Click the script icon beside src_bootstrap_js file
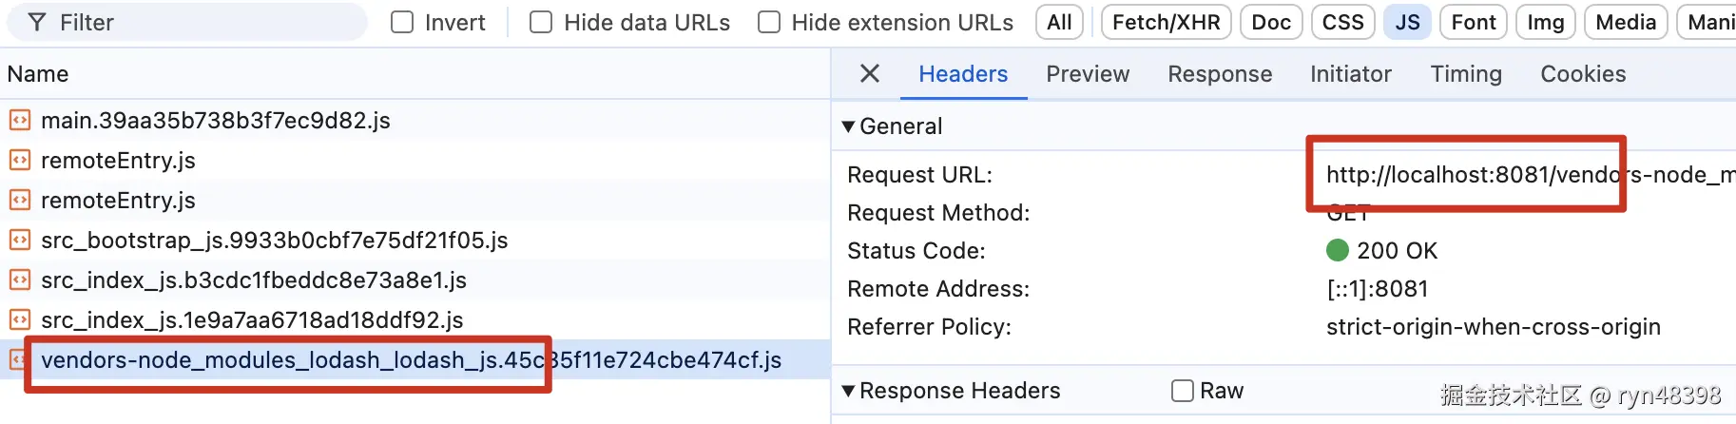This screenshot has width=1736, height=424. [x=19, y=240]
